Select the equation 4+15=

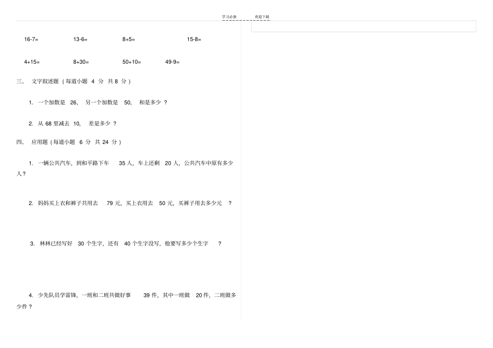click(x=32, y=62)
